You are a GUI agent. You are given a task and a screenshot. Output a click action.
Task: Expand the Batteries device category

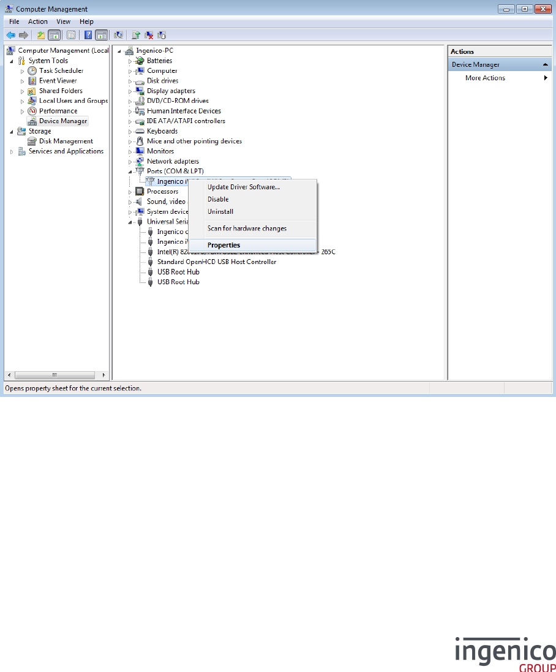(130, 61)
